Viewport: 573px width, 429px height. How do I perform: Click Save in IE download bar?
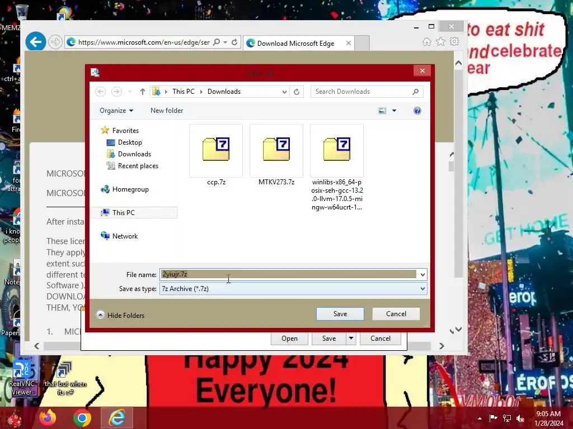(x=329, y=339)
